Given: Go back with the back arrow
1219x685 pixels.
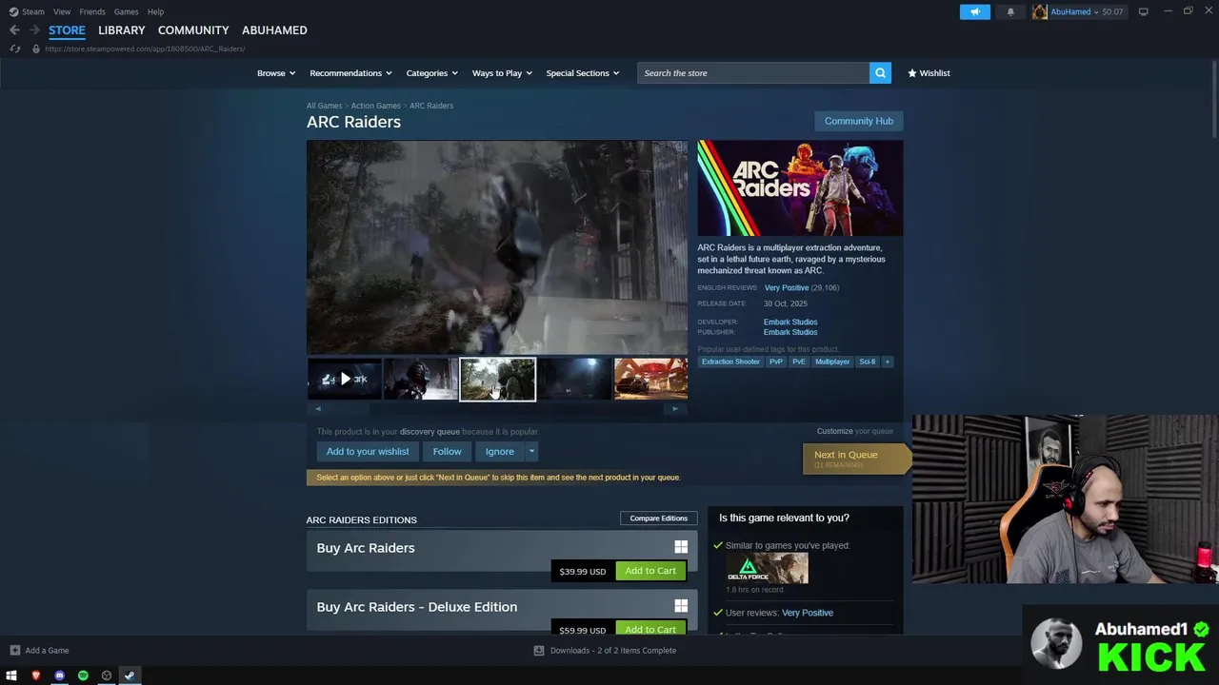Looking at the screenshot, I should [x=14, y=30].
